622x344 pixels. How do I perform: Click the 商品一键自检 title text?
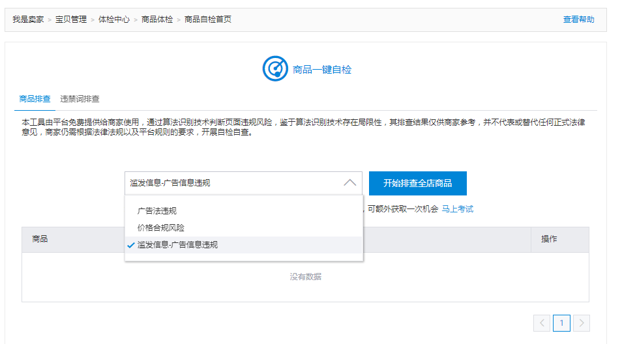point(322,70)
